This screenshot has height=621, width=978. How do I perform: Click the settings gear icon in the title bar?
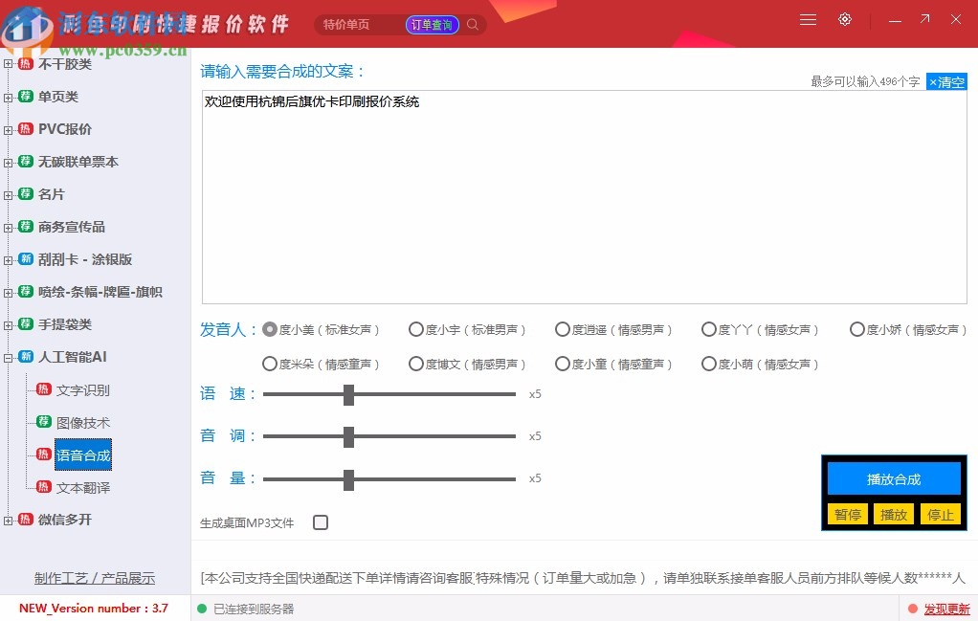(845, 19)
